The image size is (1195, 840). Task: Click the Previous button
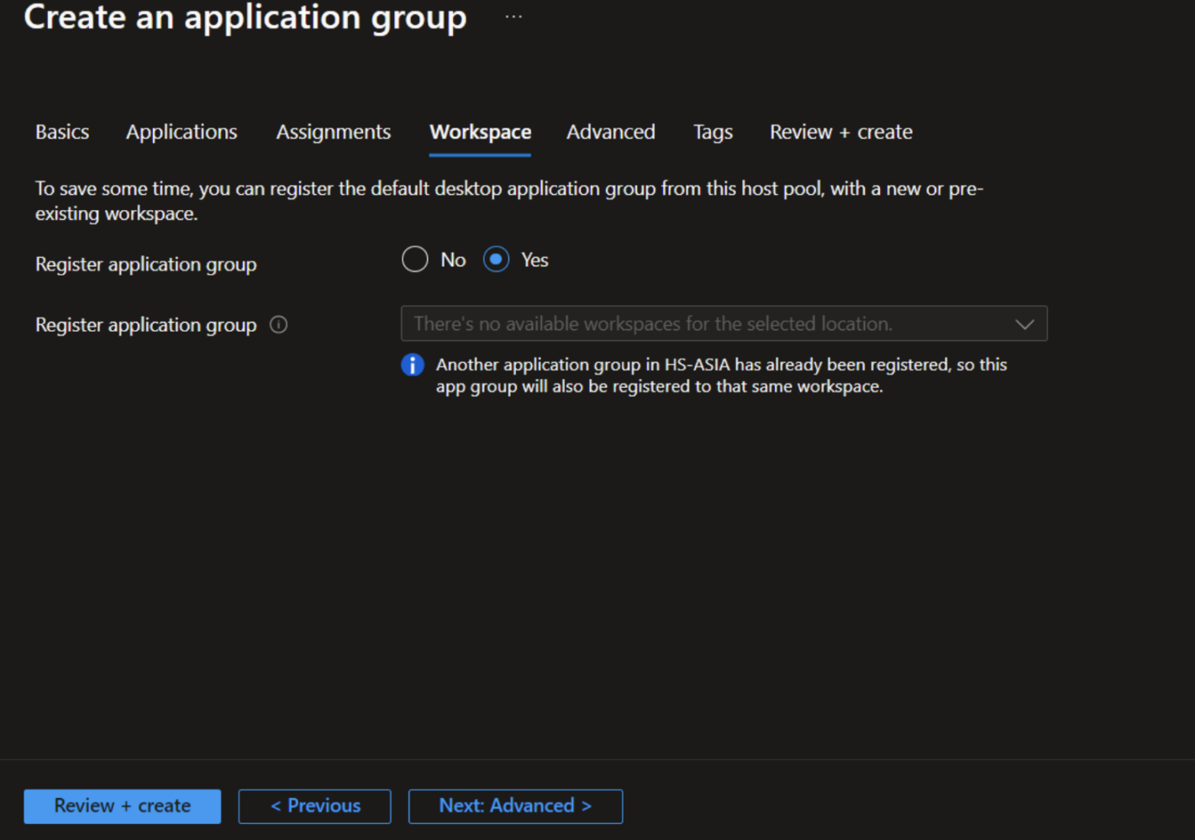click(x=314, y=806)
